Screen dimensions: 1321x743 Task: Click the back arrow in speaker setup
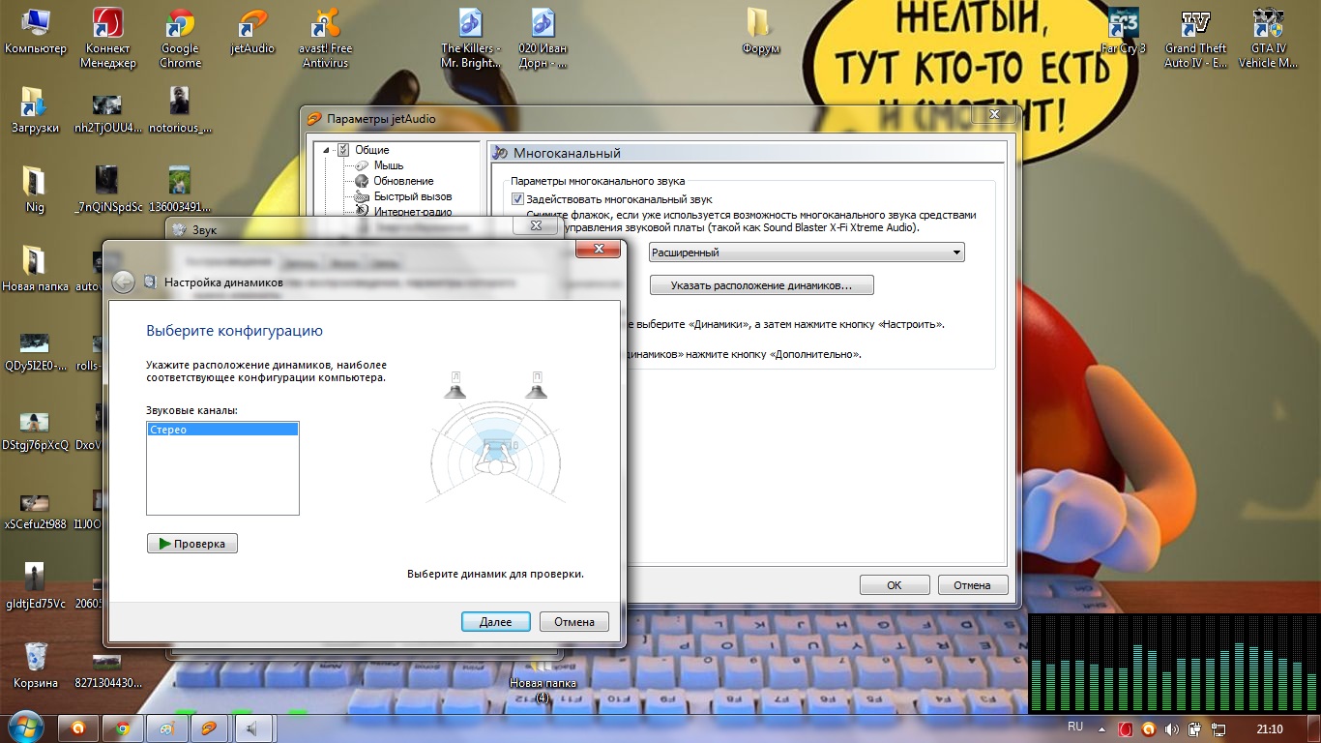point(123,282)
